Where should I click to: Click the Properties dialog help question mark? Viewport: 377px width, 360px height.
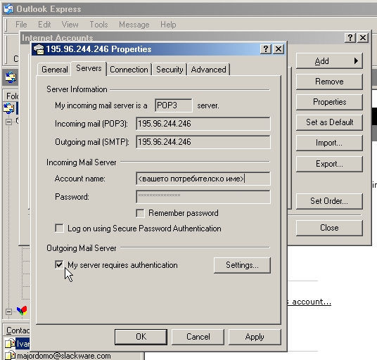point(266,49)
